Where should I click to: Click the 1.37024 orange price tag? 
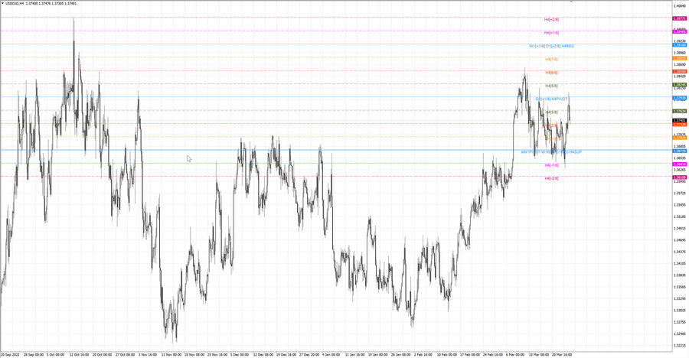point(680,138)
